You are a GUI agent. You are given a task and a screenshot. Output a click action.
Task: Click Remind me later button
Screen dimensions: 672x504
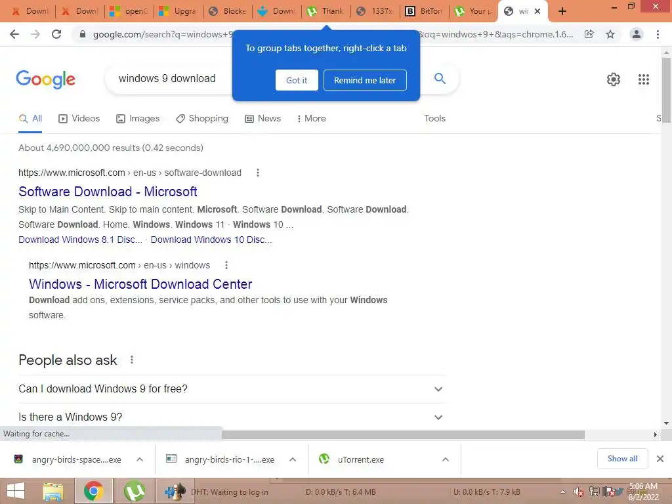click(365, 80)
